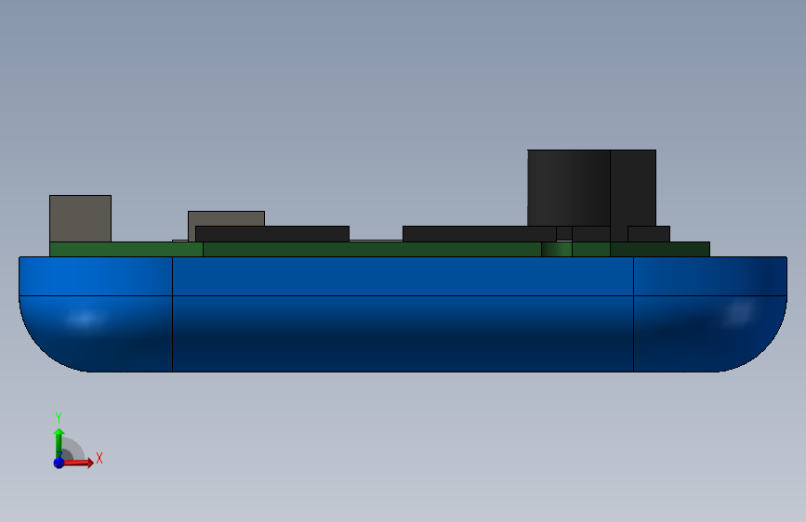Viewport: 806px width, 522px height.
Task: Select the small black component at the board's right end
Action: tap(649, 234)
